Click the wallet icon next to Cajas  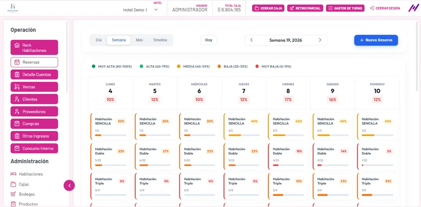click(x=13, y=184)
